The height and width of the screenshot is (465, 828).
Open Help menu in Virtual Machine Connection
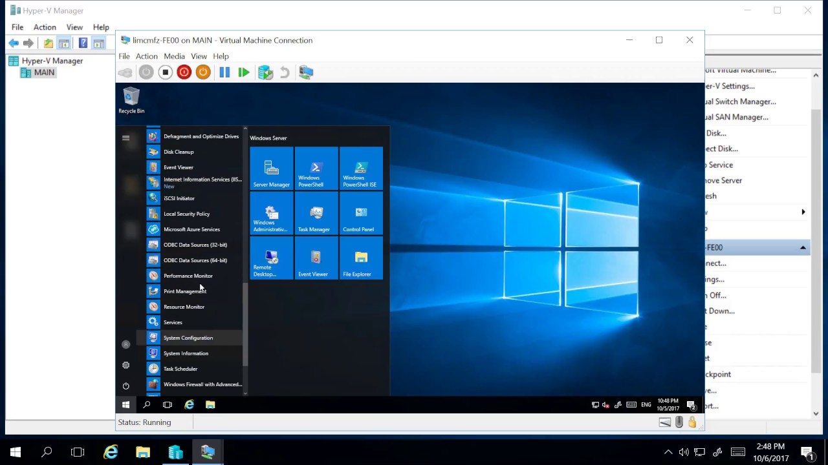click(x=221, y=56)
